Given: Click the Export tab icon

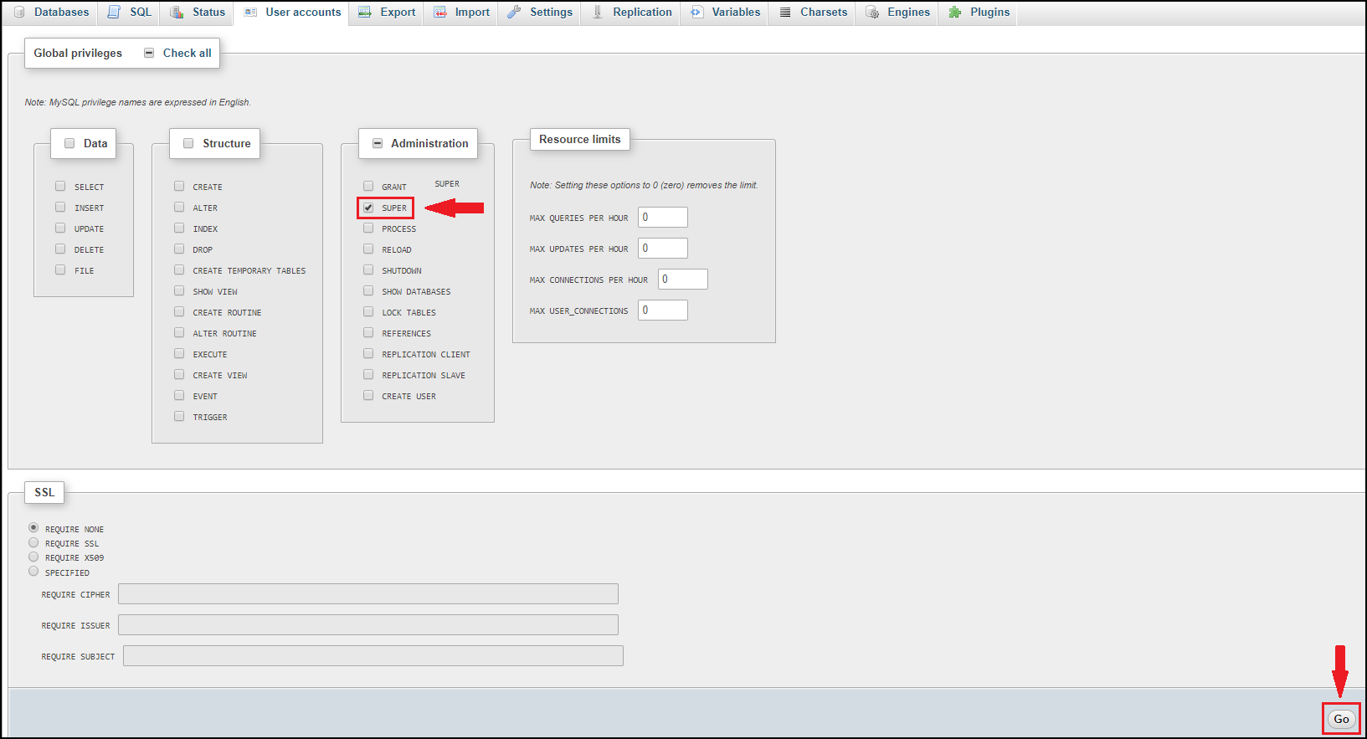Looking at the screenshot, I should pyautogui.click(x=365, y=13).
